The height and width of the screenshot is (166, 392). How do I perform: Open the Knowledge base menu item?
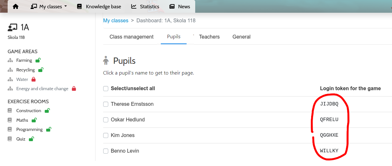pos(99,6)
